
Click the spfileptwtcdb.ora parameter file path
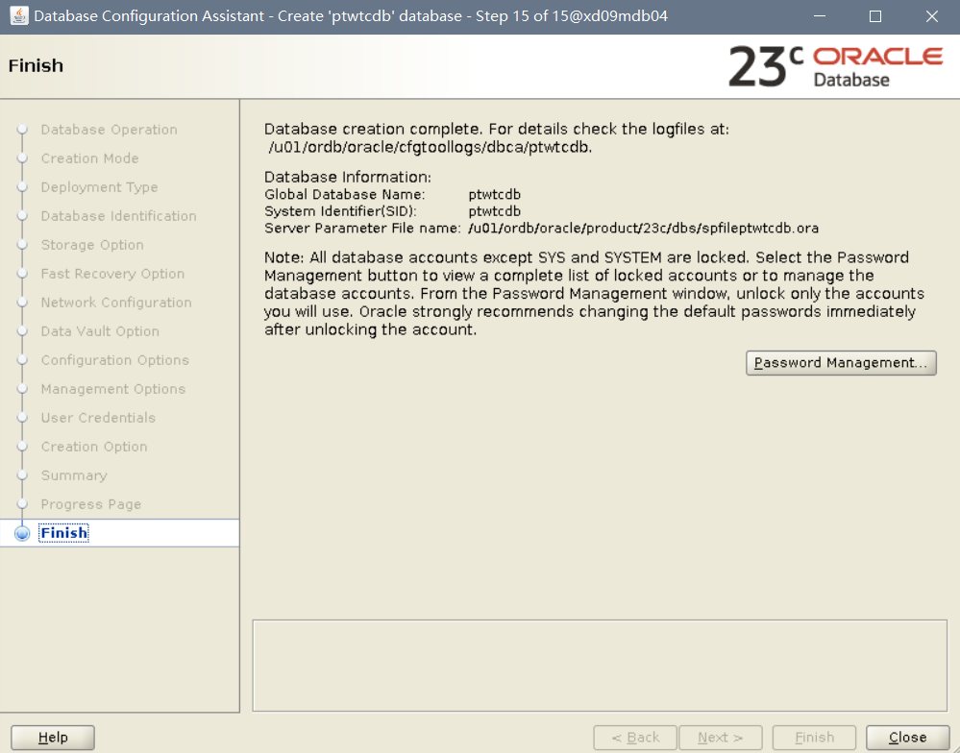tap(644, 229)
